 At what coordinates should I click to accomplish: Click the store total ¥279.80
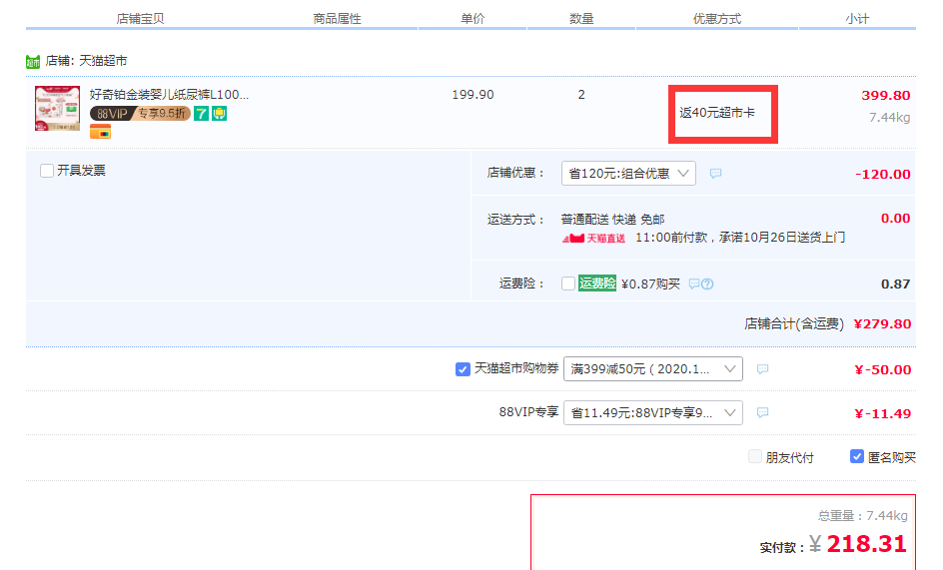tap(882, 324)
